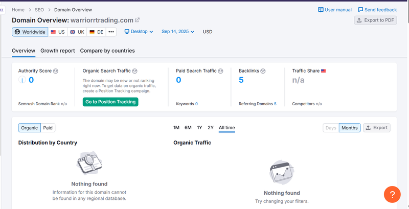The image size is (409, 209).
Task: Select the DE database
Action: 96,32
